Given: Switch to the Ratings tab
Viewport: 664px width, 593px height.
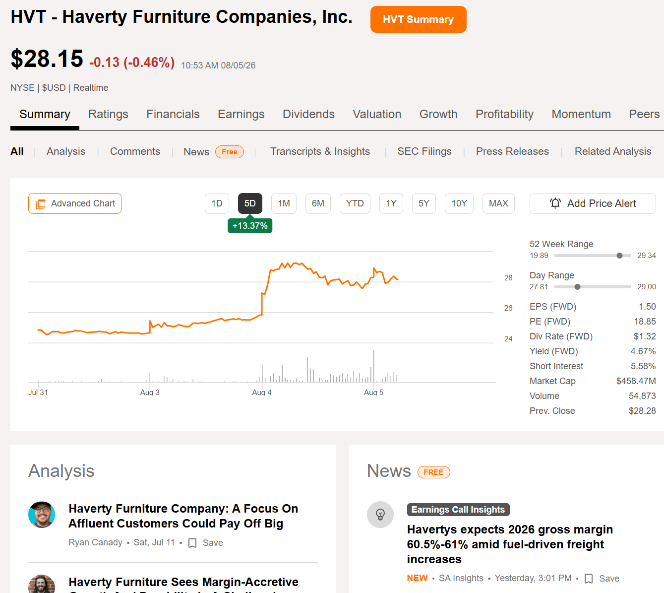Looking at the screenshot, I should (x=108, y=114).
